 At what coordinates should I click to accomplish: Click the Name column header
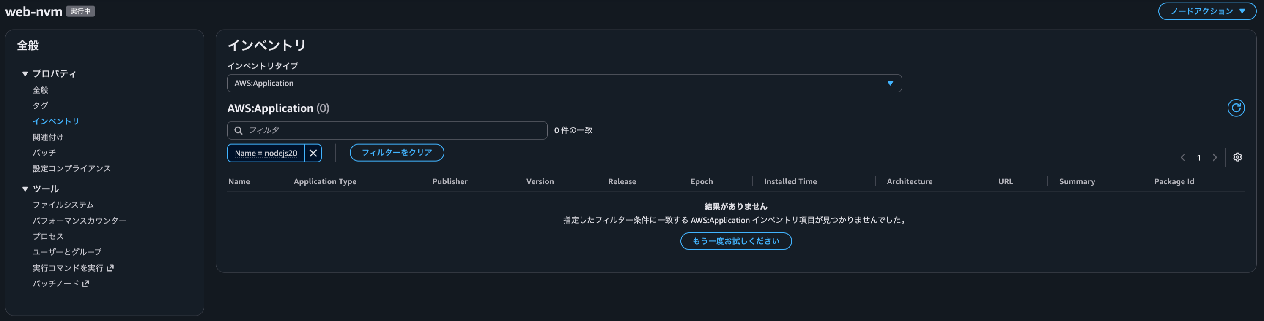pyautogui.click(x=239, y=181)
